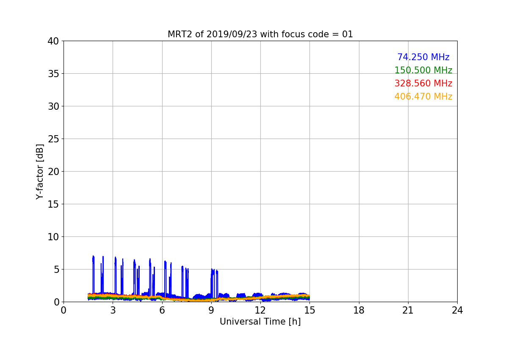Click the x-axis tick label 21
Screen dimensions: 508x339
408,310
